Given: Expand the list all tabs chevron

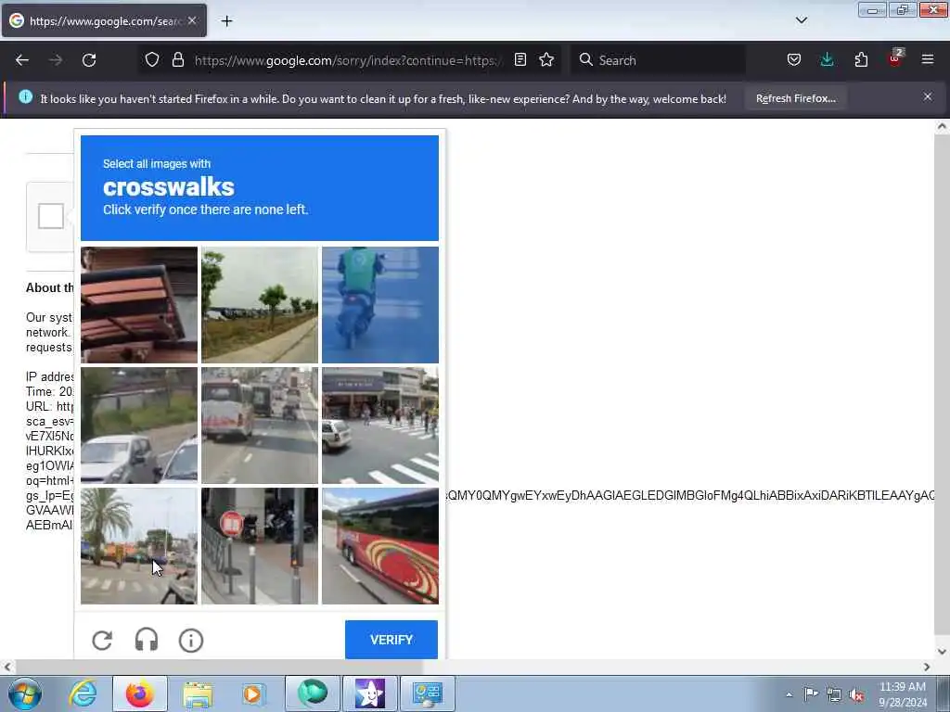Looking at the screenshot, I should point(801,20).
